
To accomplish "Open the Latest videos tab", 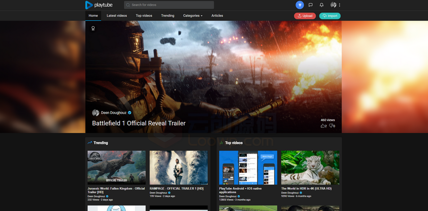I will (x=117, y=16).
